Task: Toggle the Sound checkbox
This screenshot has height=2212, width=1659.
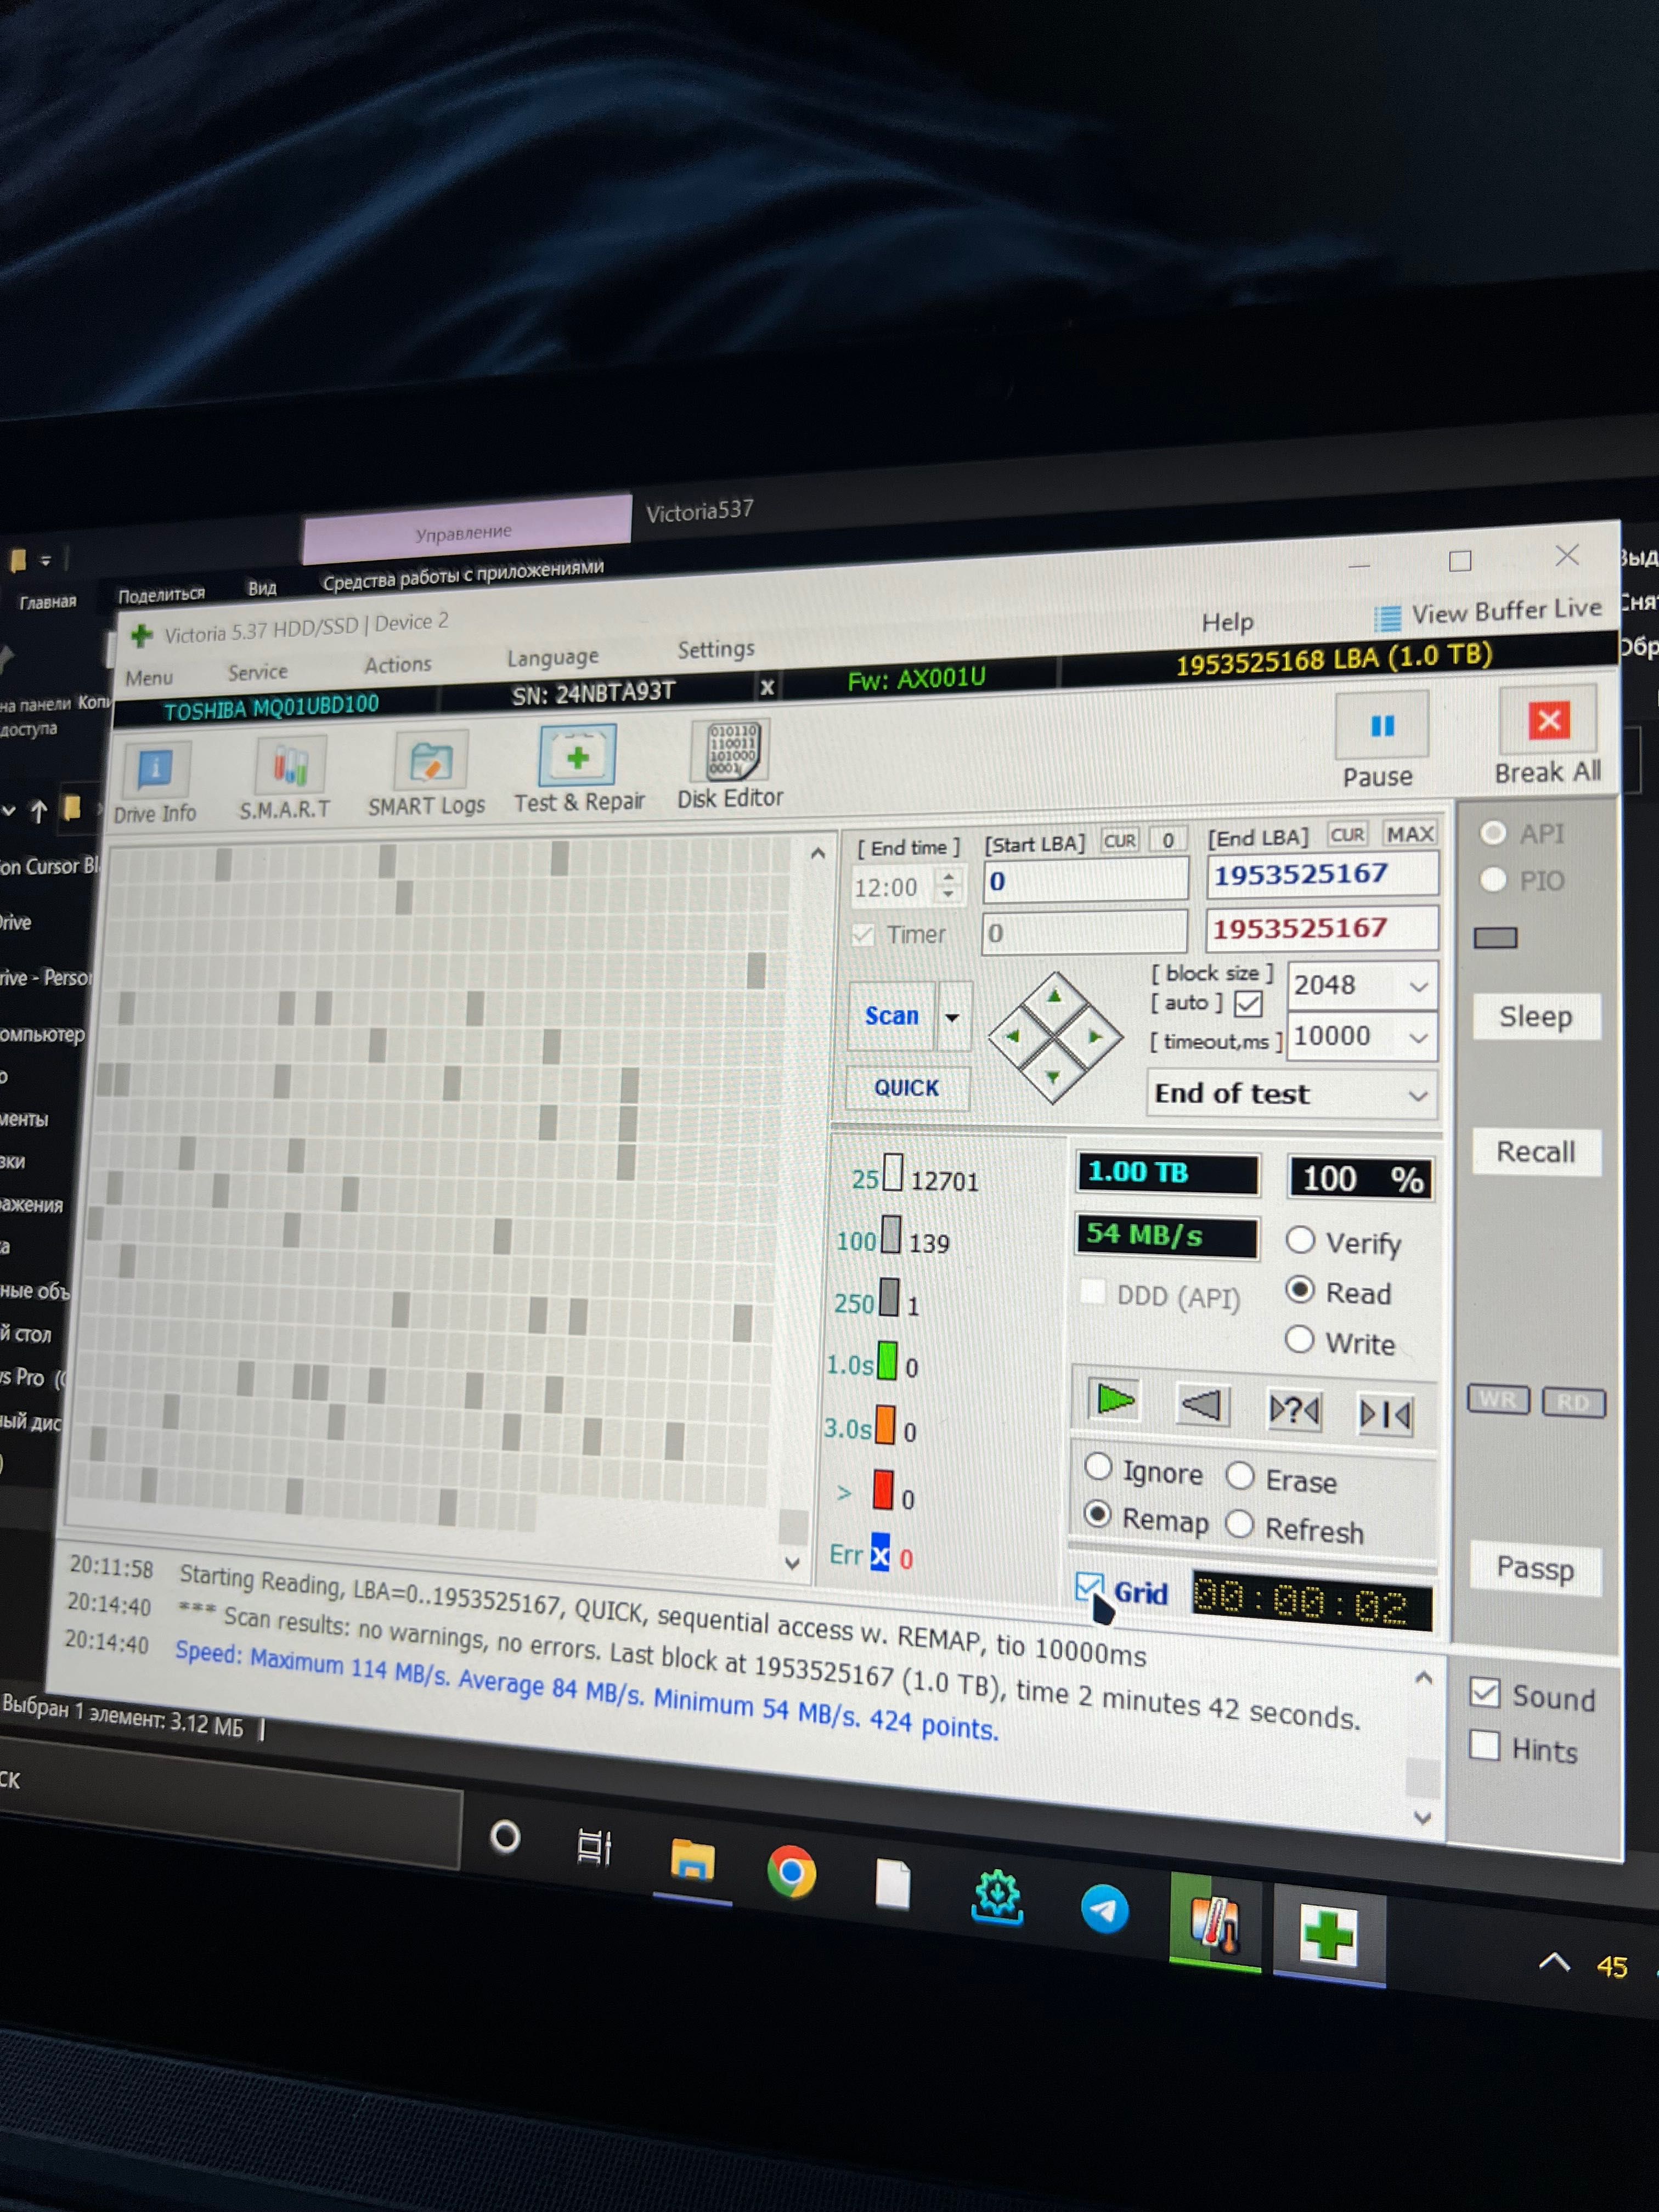Action: (x=1484, y=1692)
